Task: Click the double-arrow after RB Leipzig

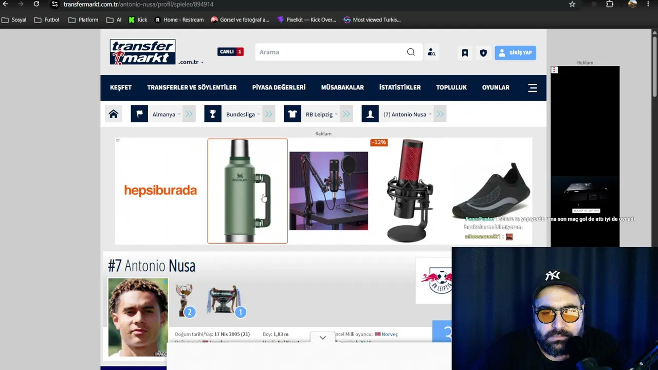Action: click(x=346, y=114)
